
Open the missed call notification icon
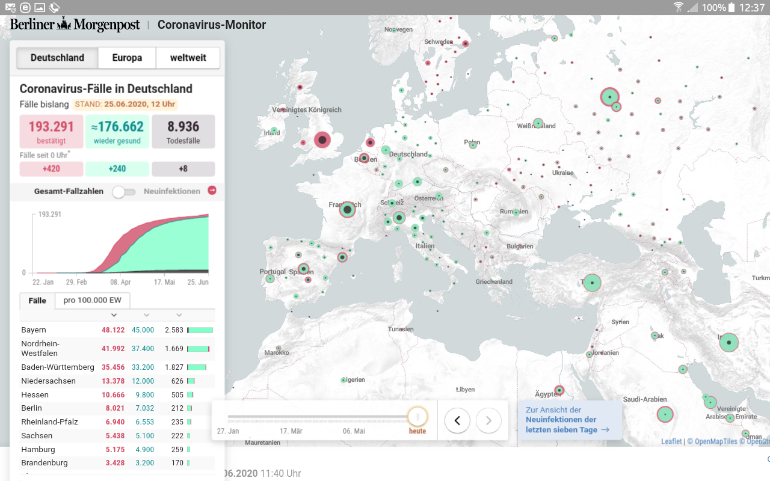pyautogui.click(x=54, y=7)
